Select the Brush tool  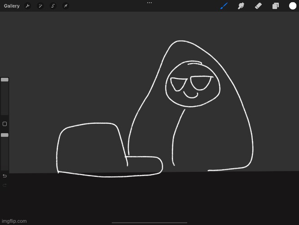(224, 6)
